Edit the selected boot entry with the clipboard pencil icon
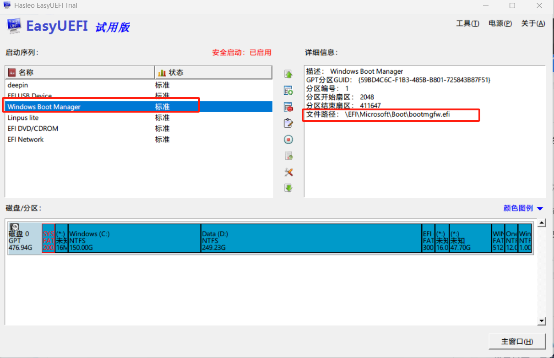This screenshot has width=554, height=358. [288, 123]
